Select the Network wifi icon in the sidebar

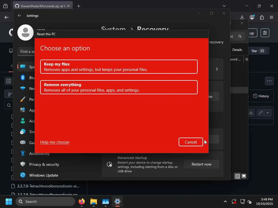[23, 88]
